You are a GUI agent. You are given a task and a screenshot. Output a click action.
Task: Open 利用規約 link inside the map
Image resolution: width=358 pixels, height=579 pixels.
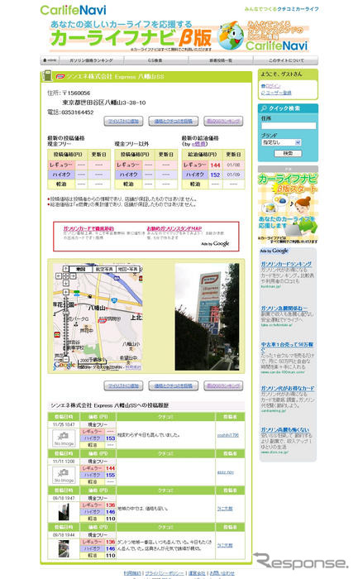click(133, 367)
